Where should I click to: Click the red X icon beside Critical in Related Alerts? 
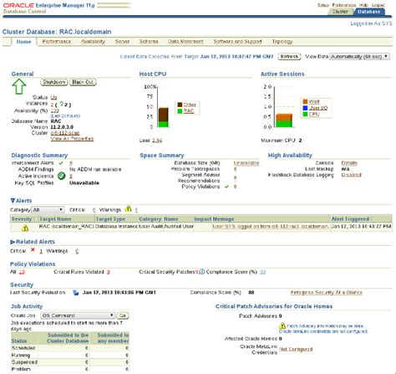[33, 250]
